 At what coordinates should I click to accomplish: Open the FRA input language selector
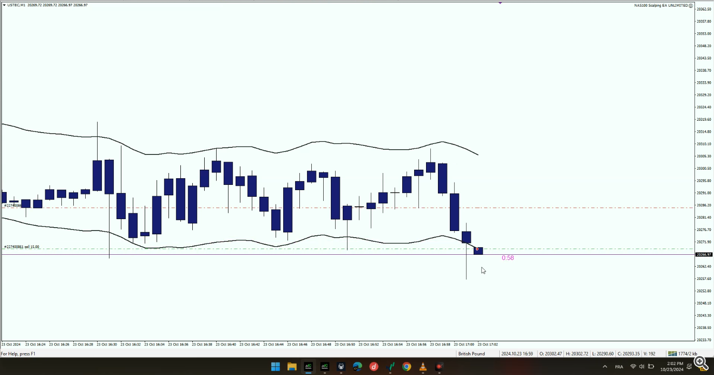pos(619,366)
